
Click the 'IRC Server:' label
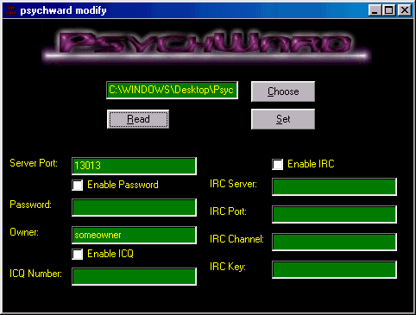click(233, 184)
